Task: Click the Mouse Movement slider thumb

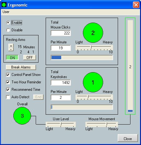Action: pyautogui.click(x=107, y=124)
